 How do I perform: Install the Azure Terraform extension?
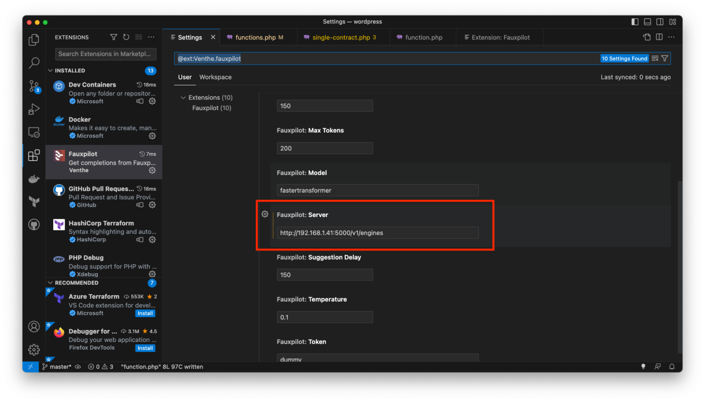coord(145,313)
